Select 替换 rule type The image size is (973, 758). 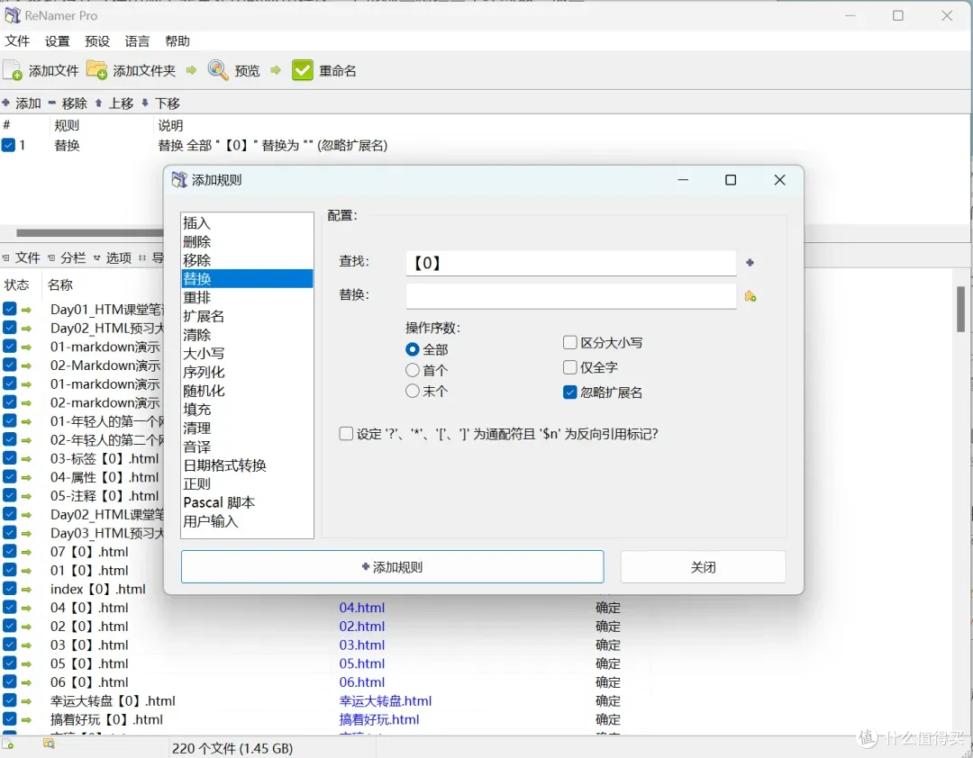[247, 278]
